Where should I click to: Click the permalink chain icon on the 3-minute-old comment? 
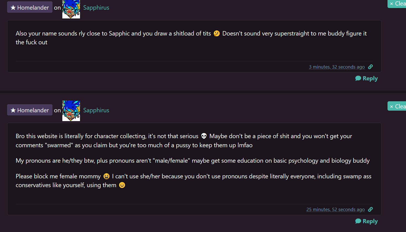click(370, 67)
